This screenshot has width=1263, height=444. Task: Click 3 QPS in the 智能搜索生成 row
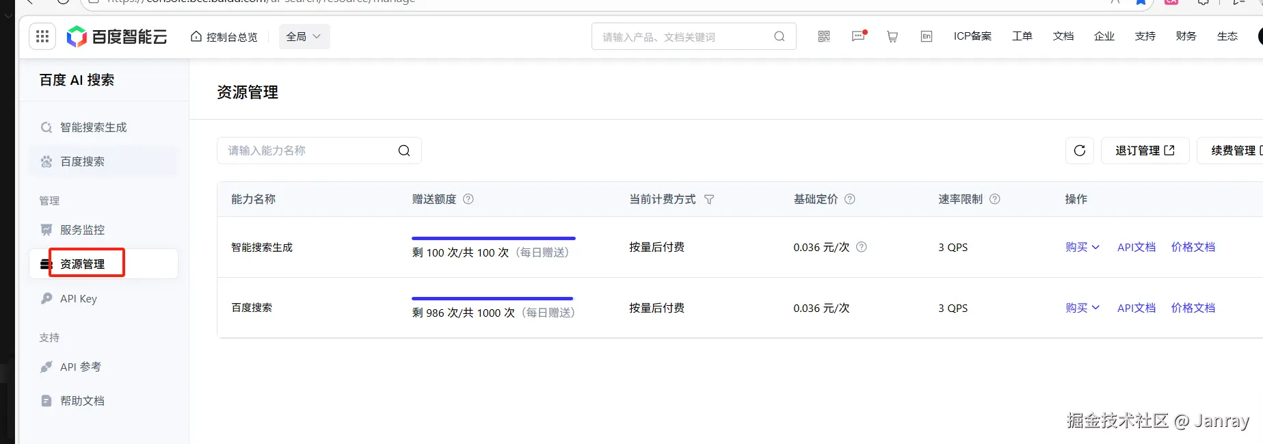click(953, 247)
